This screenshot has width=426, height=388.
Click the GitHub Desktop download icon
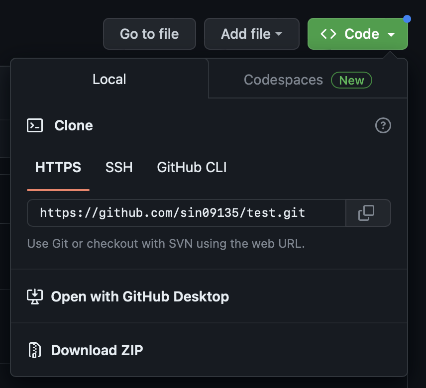pos(35,297)
